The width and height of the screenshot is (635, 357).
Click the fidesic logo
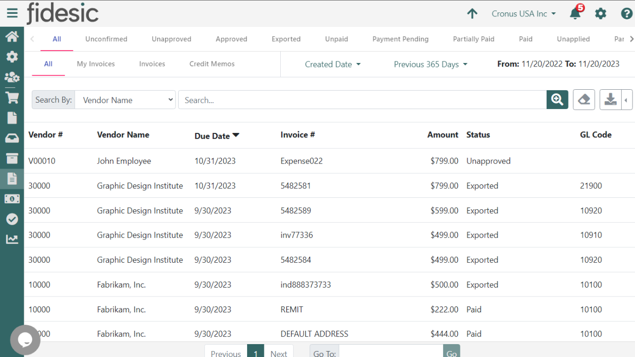[63, 13]
